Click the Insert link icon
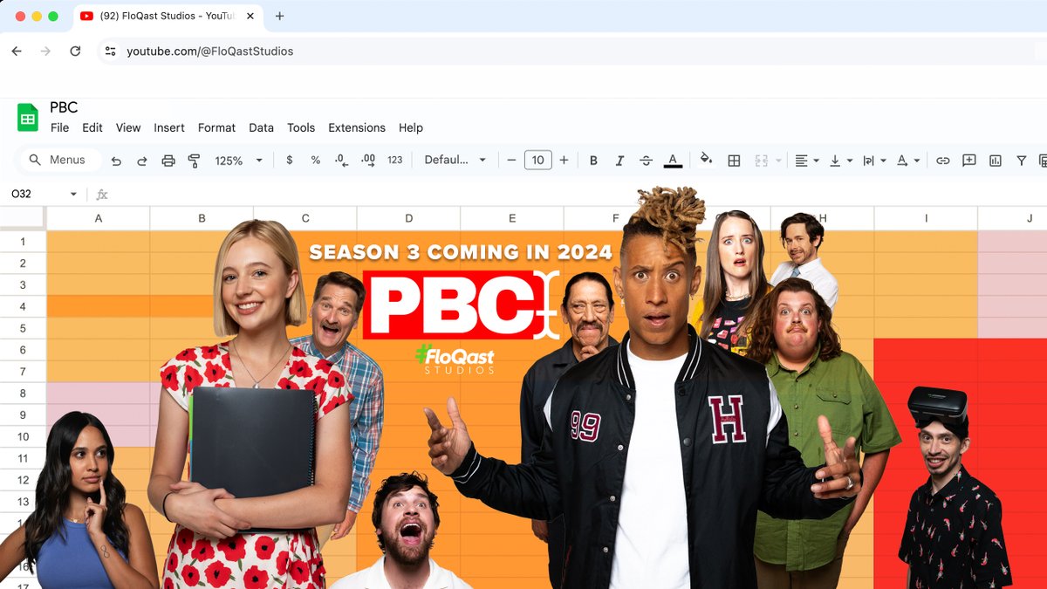Viewport: 1047px width, 589px height. tap(943, 161)
